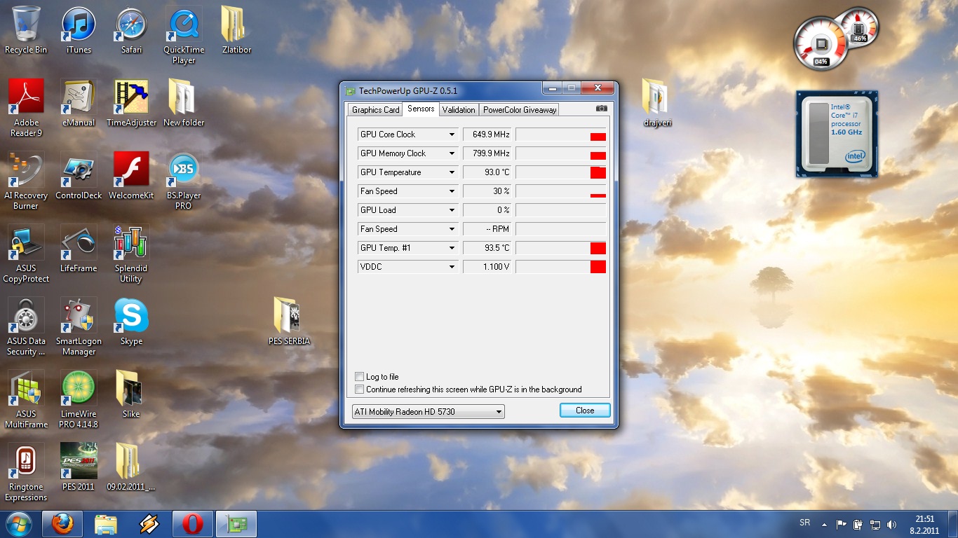Toggle Continue refreshing in background checkbox
958x538 pixels.
click(x=360, y=389)
